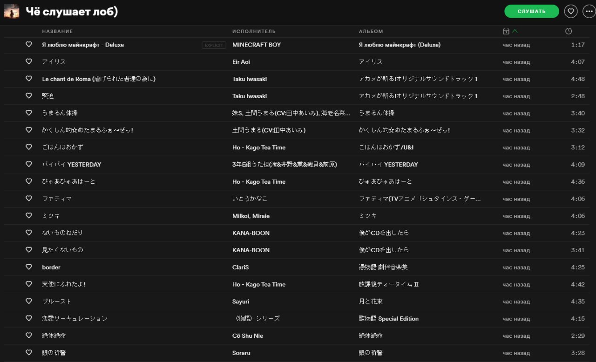The image size is (596, 362).
Task: Click heart icon for ないものねだり track
Action: point(29,233)
